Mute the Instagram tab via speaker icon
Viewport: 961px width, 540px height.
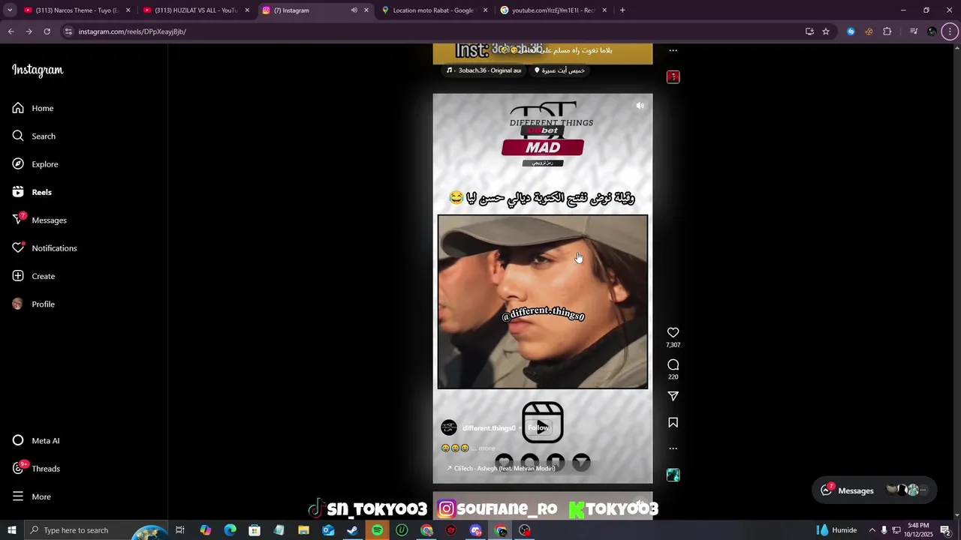[354, 10]
